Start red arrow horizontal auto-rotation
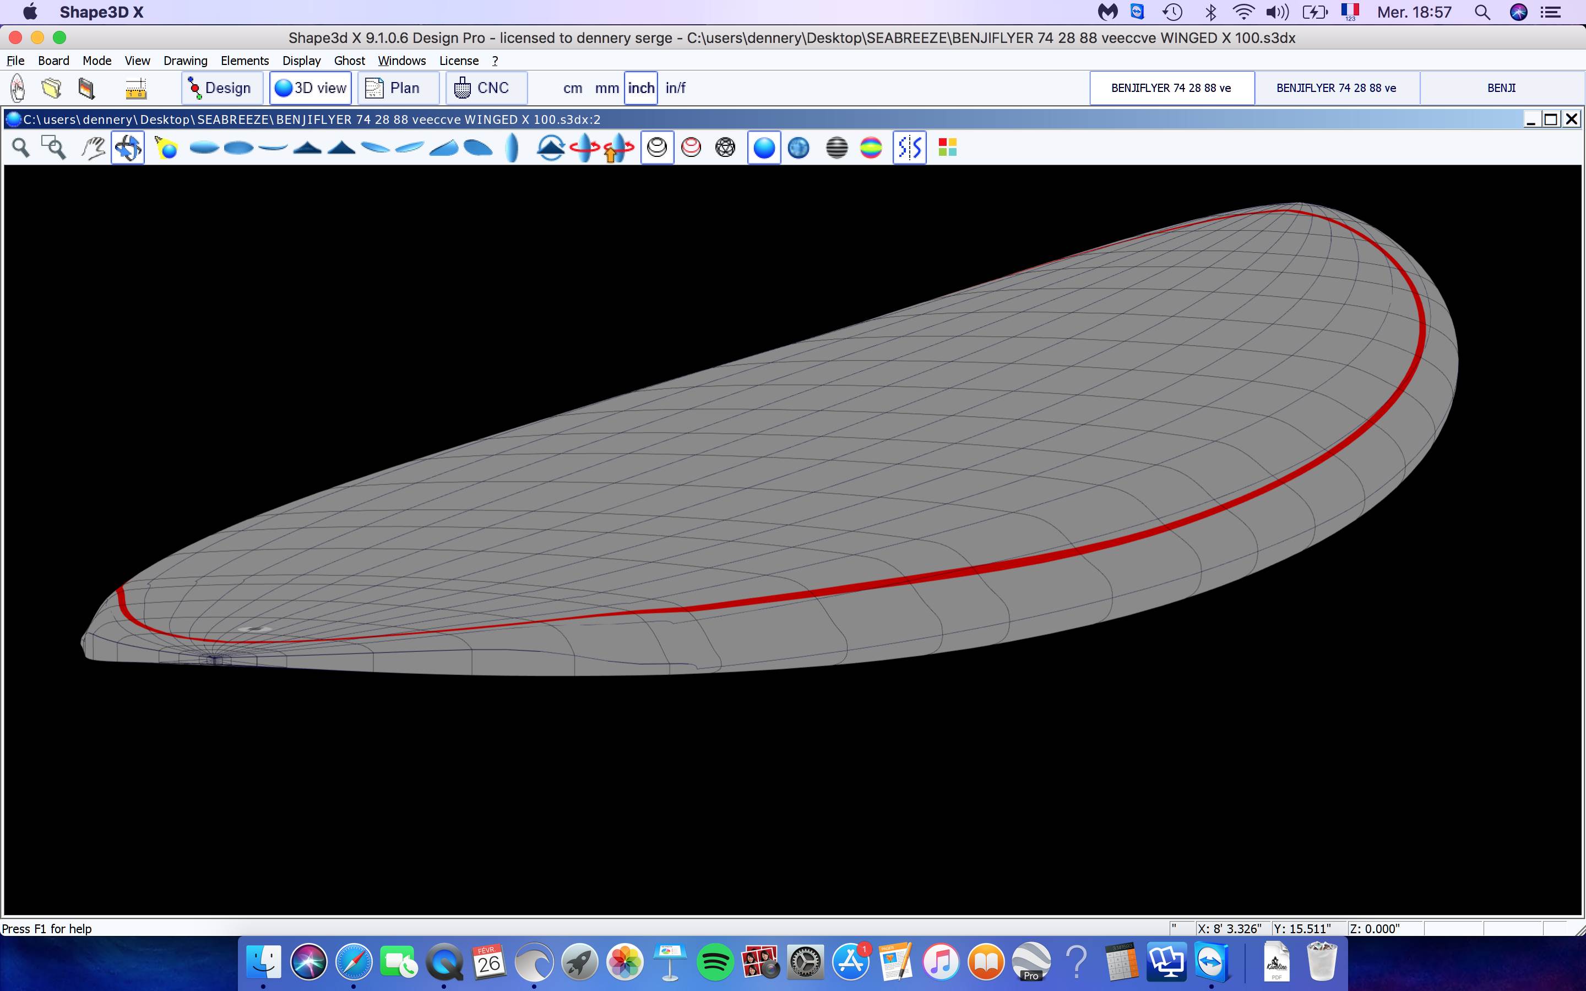 coord(584,148)
